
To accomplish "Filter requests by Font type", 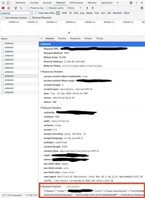I will [97, 13].
